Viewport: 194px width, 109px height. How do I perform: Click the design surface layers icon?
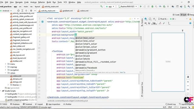point(145,19)
